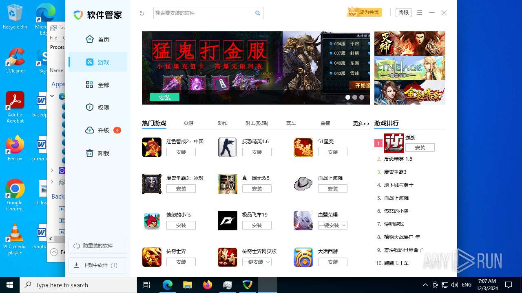This screenshot has height=293, width=522.
Task: Open File Explorer from the taskbar
Action: coord(187,285)
